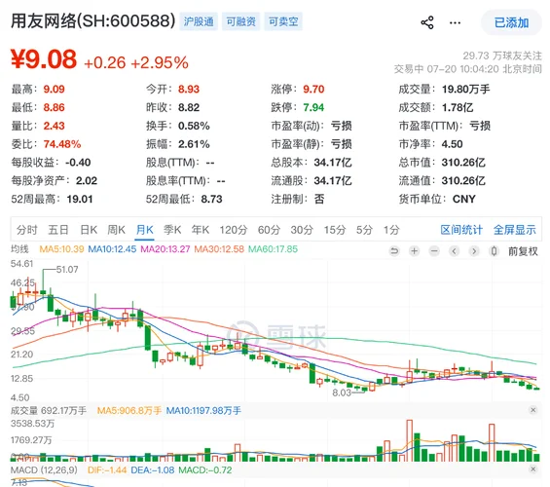Click the share icon
Image resolution: width=550 pixels, height=487 pixels.
click(x=427, y=22)
